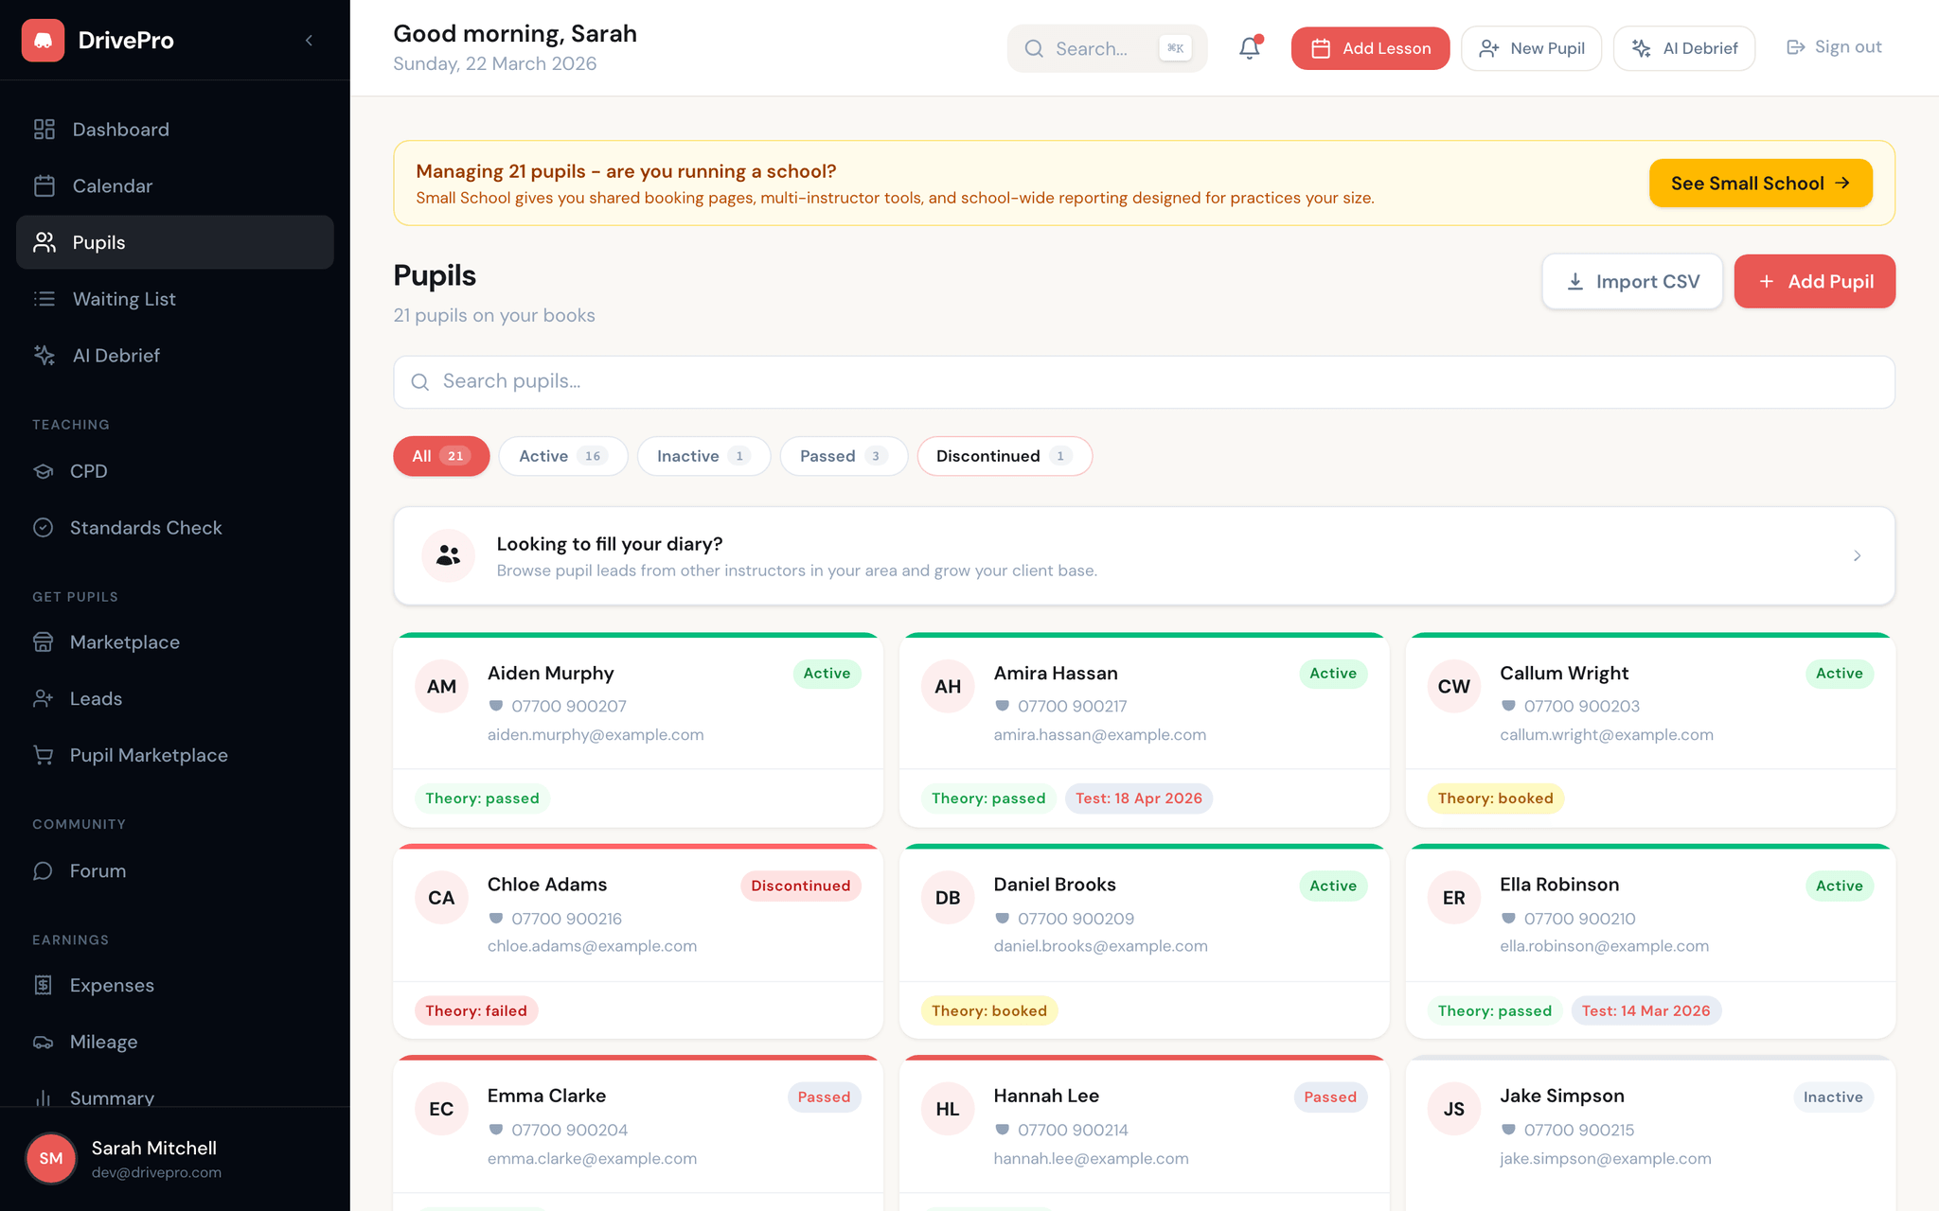Open the Marketplace section

coord(124,641)
